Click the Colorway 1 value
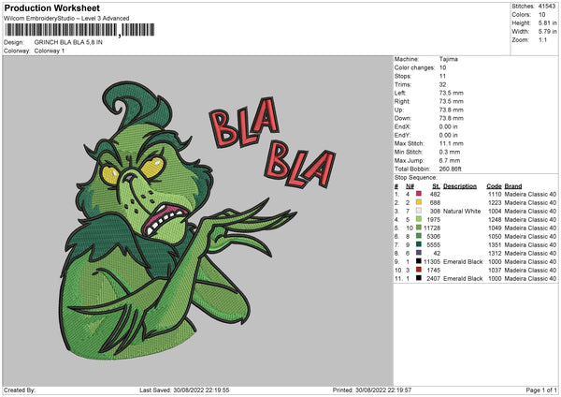 click(50, 51)
